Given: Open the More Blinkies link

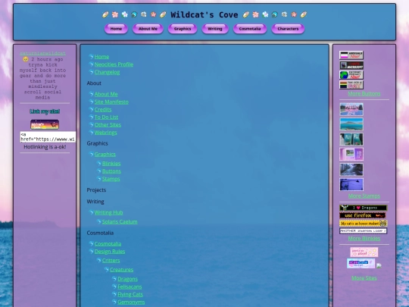Looking at the screenshot, I should 364,239.
